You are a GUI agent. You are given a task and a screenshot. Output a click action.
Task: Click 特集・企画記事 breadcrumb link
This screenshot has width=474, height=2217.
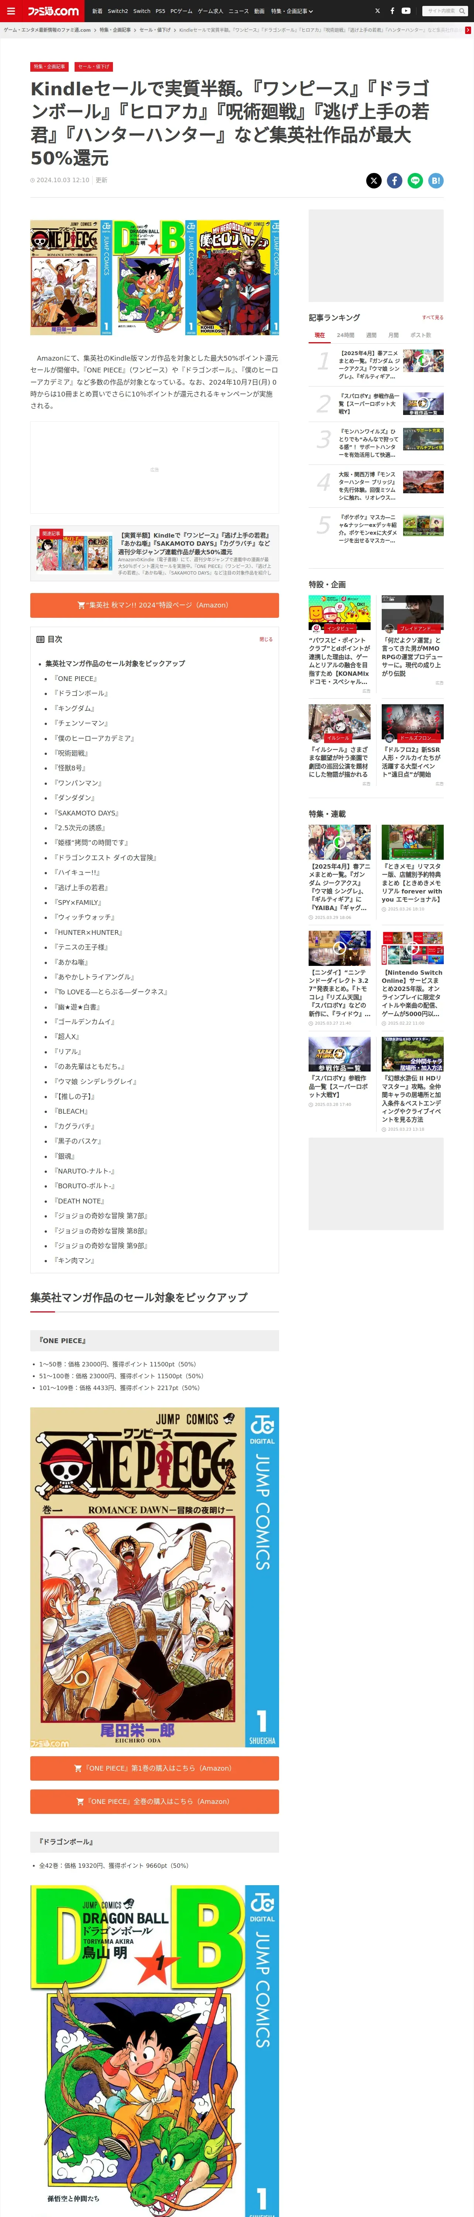(x=115, y=30)
